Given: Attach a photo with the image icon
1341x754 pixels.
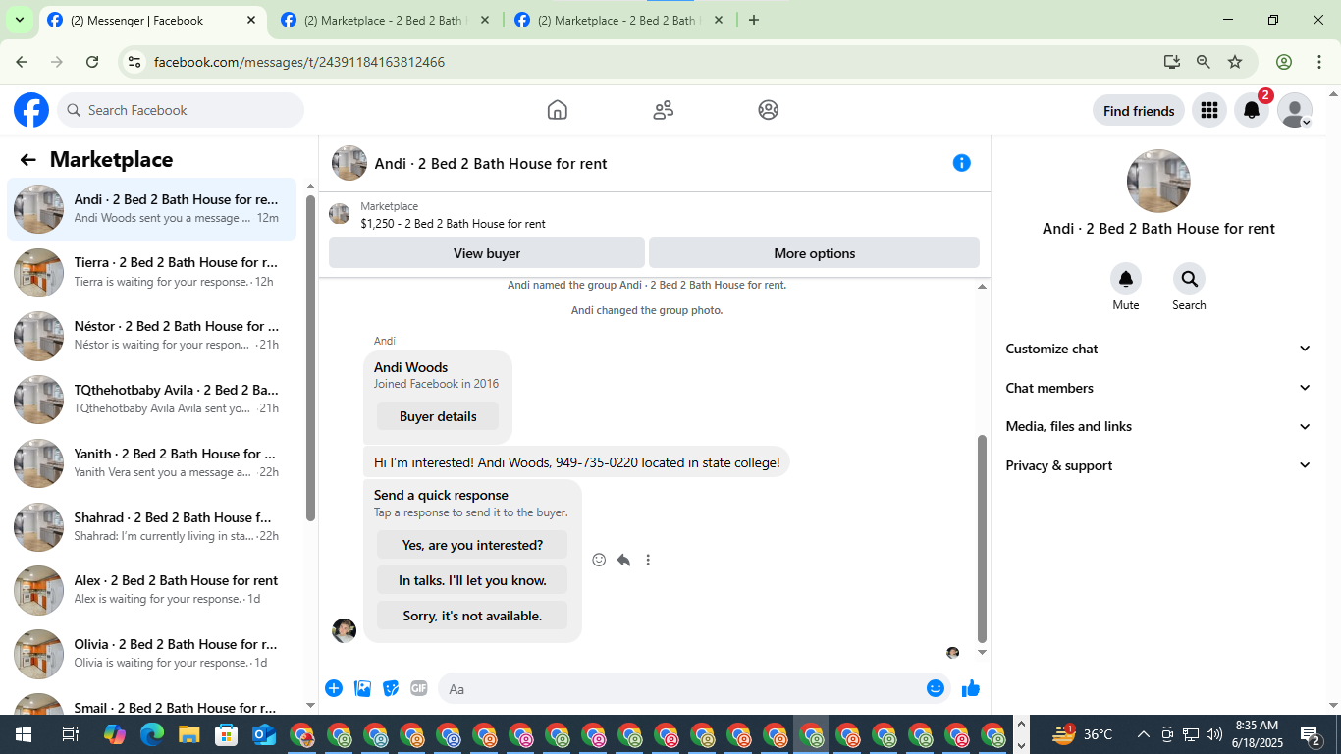Looking at the screenshot, I should [362, 688].
